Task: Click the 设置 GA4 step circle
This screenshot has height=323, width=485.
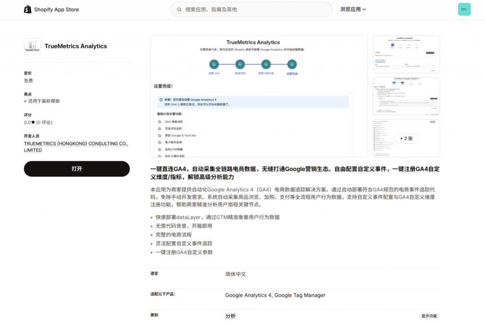Action: coord(214,64)
